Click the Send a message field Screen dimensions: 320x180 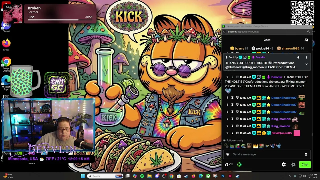click(x=267, y=154)
